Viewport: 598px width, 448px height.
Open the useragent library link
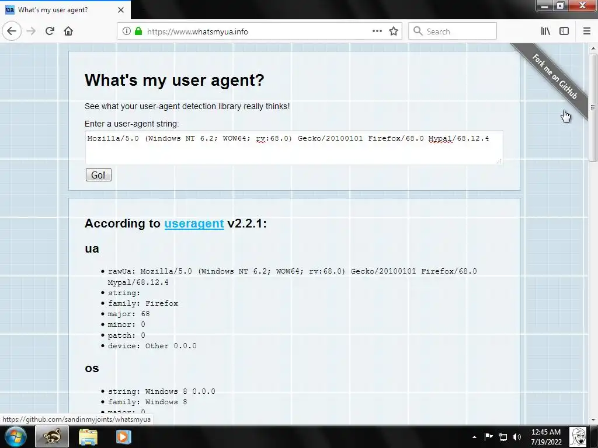point(194,223)
